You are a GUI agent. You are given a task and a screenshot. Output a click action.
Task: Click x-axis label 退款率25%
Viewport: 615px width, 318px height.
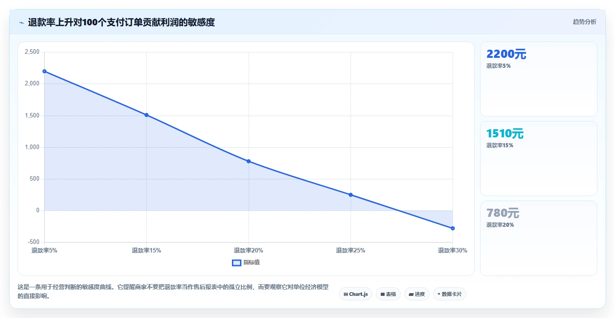(351, 250)
